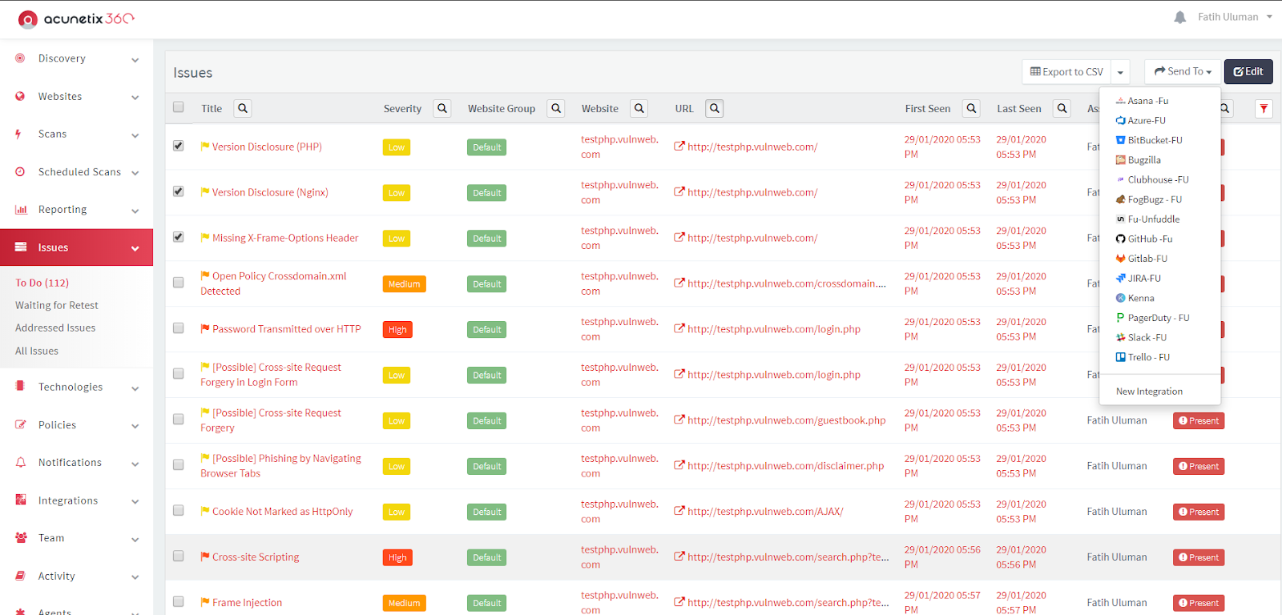Toggle the select-all issues checkbox

point(179,107)
